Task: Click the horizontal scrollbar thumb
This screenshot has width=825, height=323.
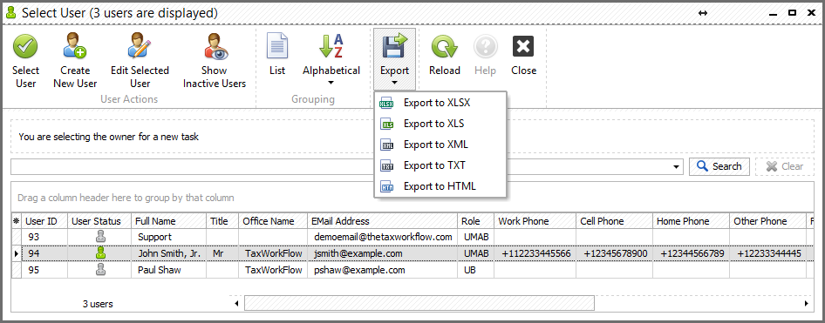Action: point(419,303)
